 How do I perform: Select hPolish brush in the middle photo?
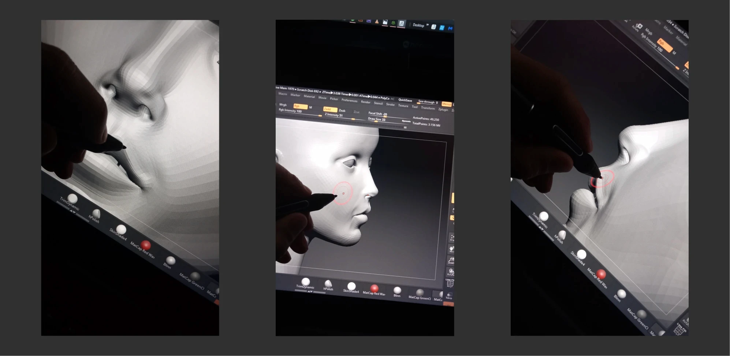[328, 285]
